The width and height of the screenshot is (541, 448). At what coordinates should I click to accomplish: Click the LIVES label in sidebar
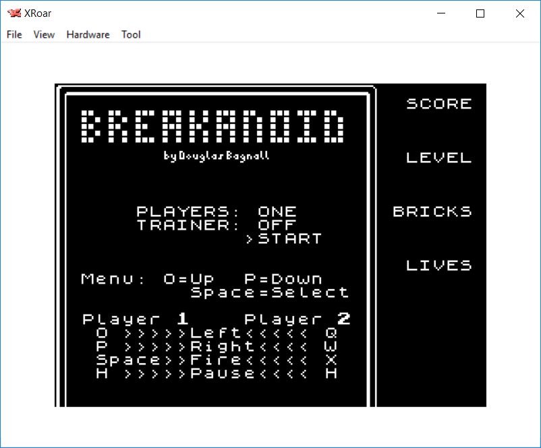click(x=439, y=265)
